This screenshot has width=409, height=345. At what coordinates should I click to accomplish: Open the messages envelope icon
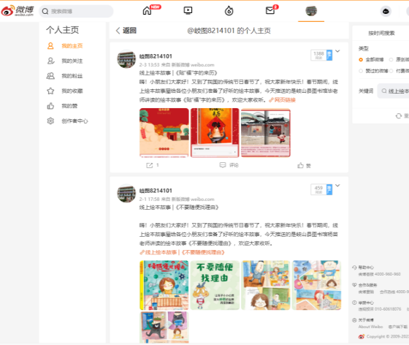[x=270, y=10]
